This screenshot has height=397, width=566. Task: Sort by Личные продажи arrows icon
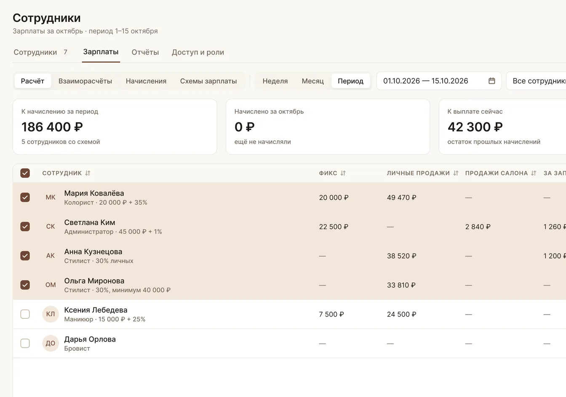[456, 173]
